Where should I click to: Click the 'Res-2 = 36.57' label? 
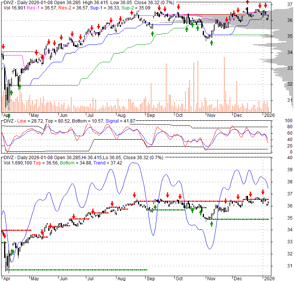click(73, 8)
